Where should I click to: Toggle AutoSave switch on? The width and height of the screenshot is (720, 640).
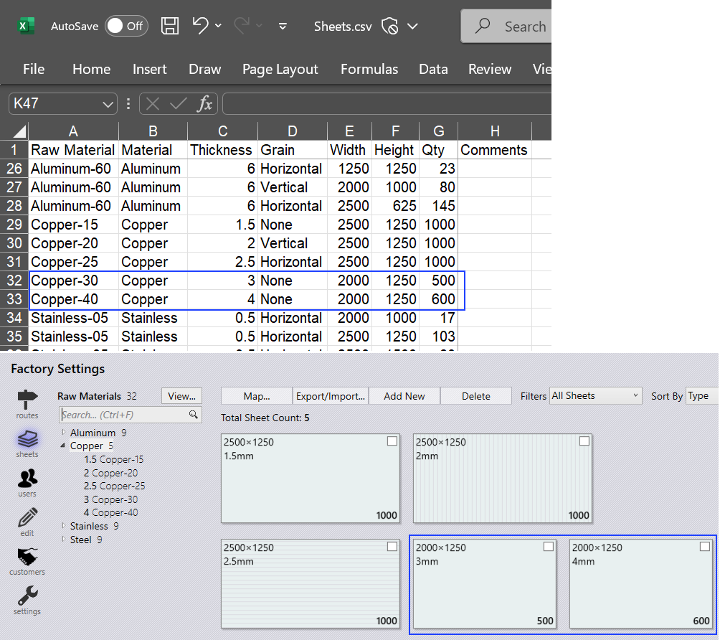(126, 26)
